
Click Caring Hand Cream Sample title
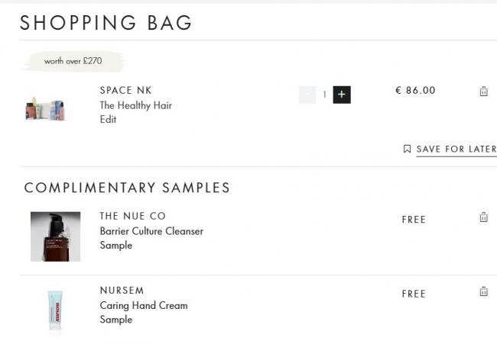point(144,313)
